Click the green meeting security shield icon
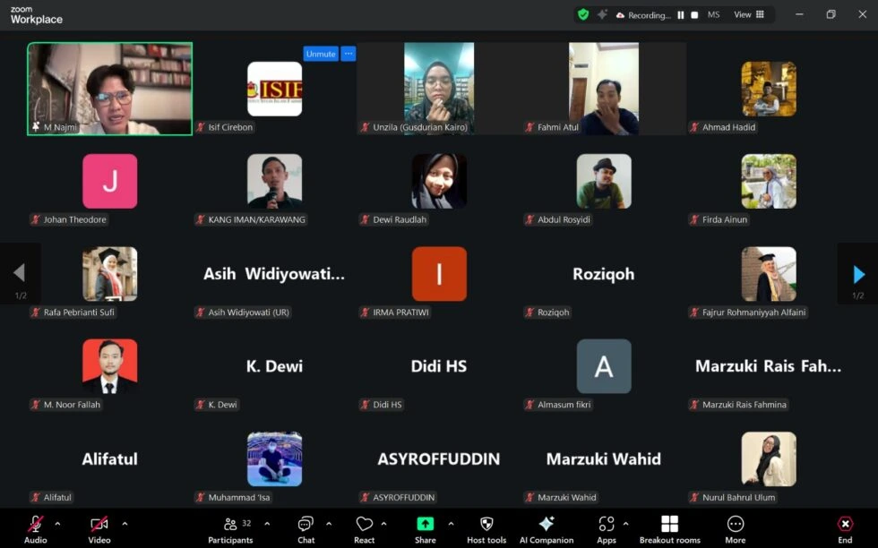This screenshot has height=548, width=878. point(583,14)
